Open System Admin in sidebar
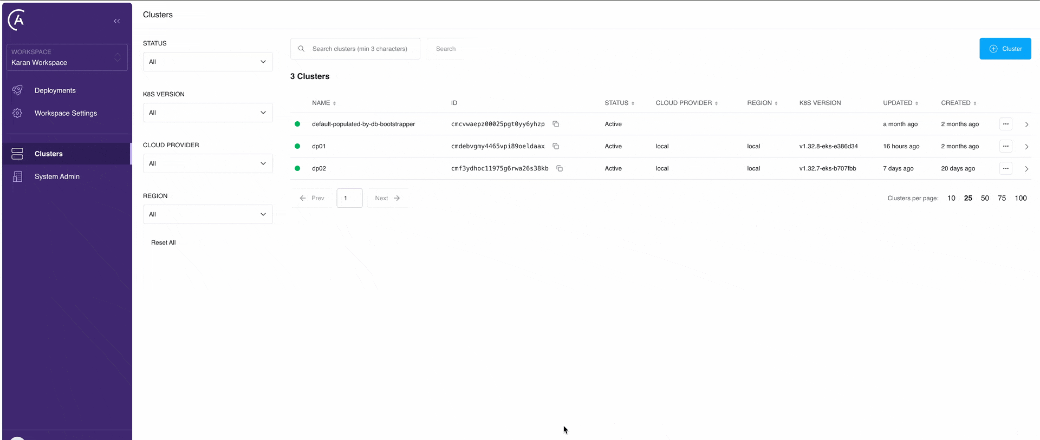The height and width of the screenshot is (440, 1040). point(57,176)
